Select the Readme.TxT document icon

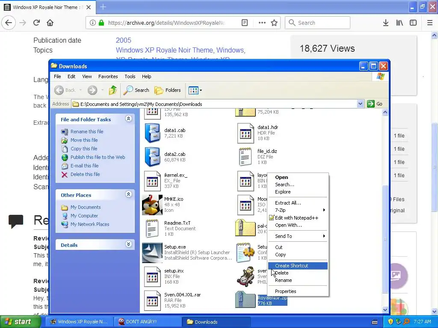(152, 229)
